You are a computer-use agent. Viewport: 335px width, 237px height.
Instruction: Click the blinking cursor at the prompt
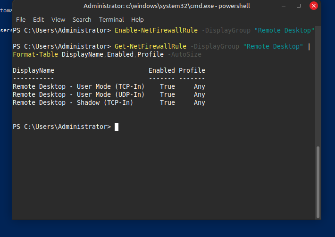117,127
